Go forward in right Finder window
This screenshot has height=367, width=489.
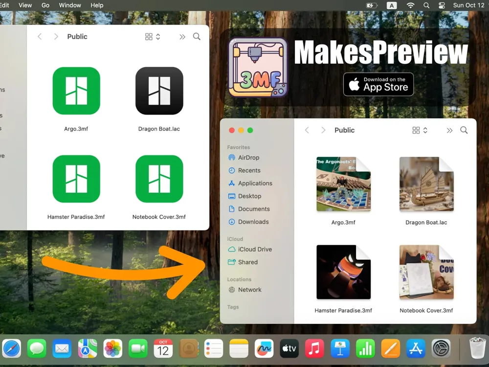[323, 130]
